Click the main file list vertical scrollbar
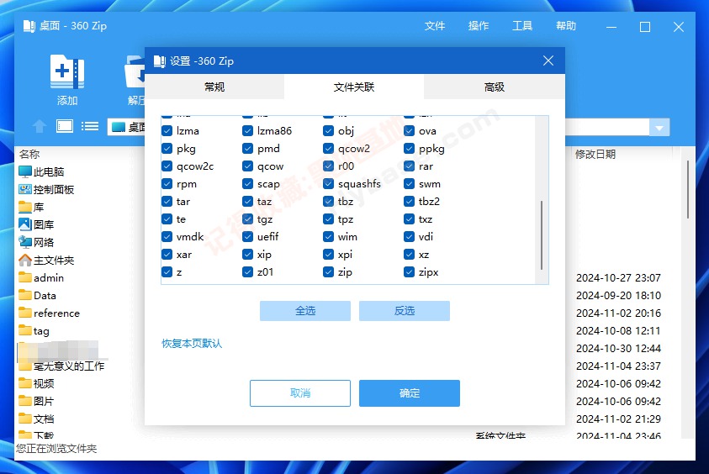This screenshot has width=709, height=474. pos(688,190)
